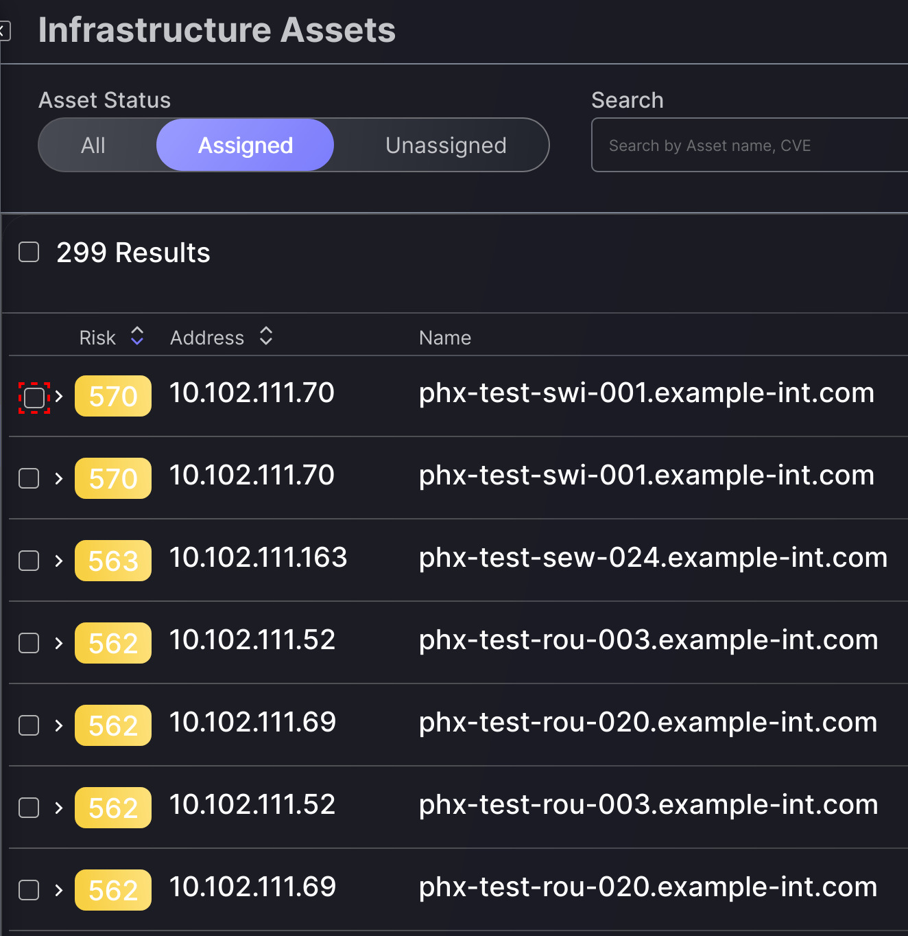This screenshot has height=936, width=908.
Task: Click the 562 risk badge in the last row
Action: [113, 890]
